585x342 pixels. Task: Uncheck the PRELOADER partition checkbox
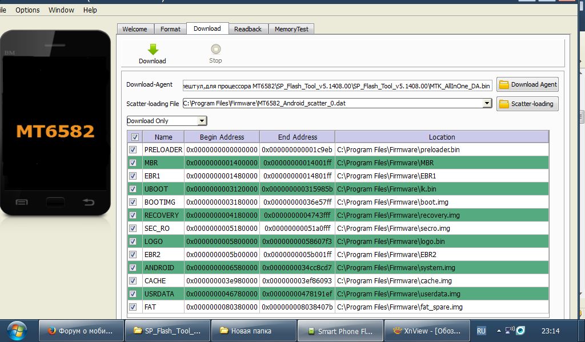pyautogui.click(x=133, y=149)
